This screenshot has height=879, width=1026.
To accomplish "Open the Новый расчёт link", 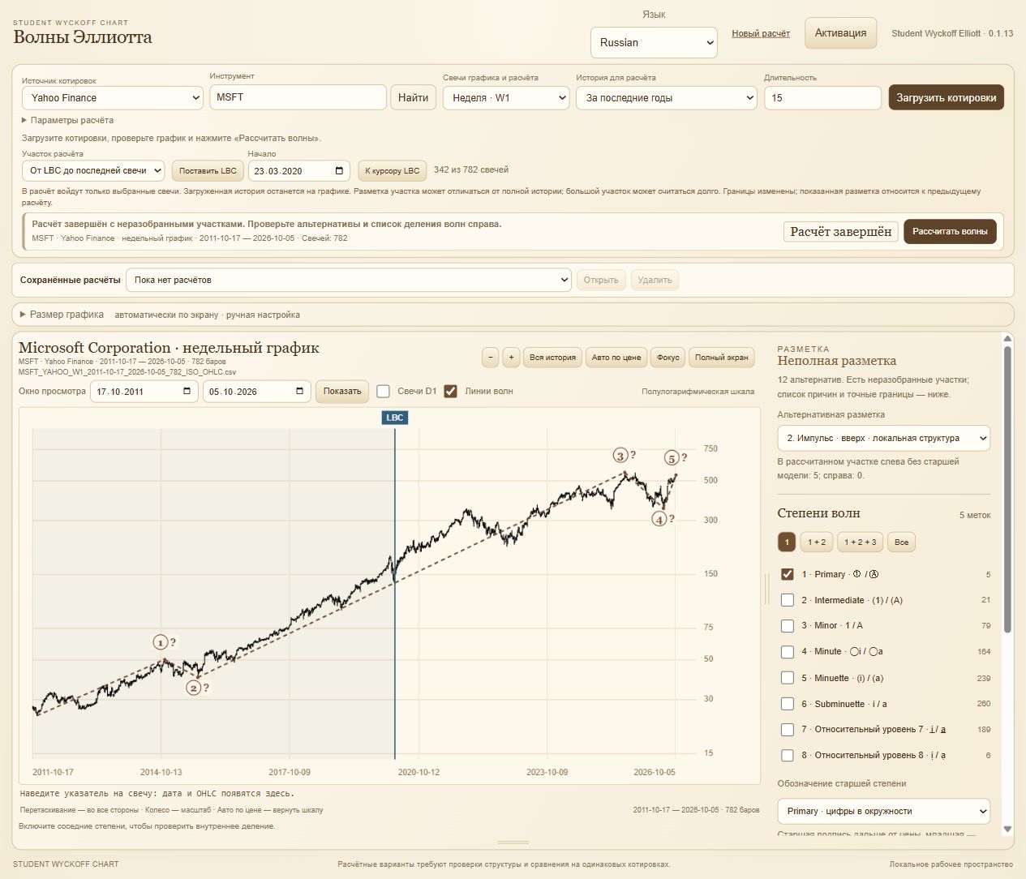I will pos(761,33).
